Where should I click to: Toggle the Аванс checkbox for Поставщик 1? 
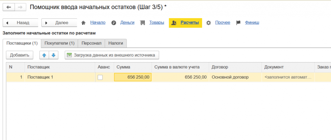100,77
